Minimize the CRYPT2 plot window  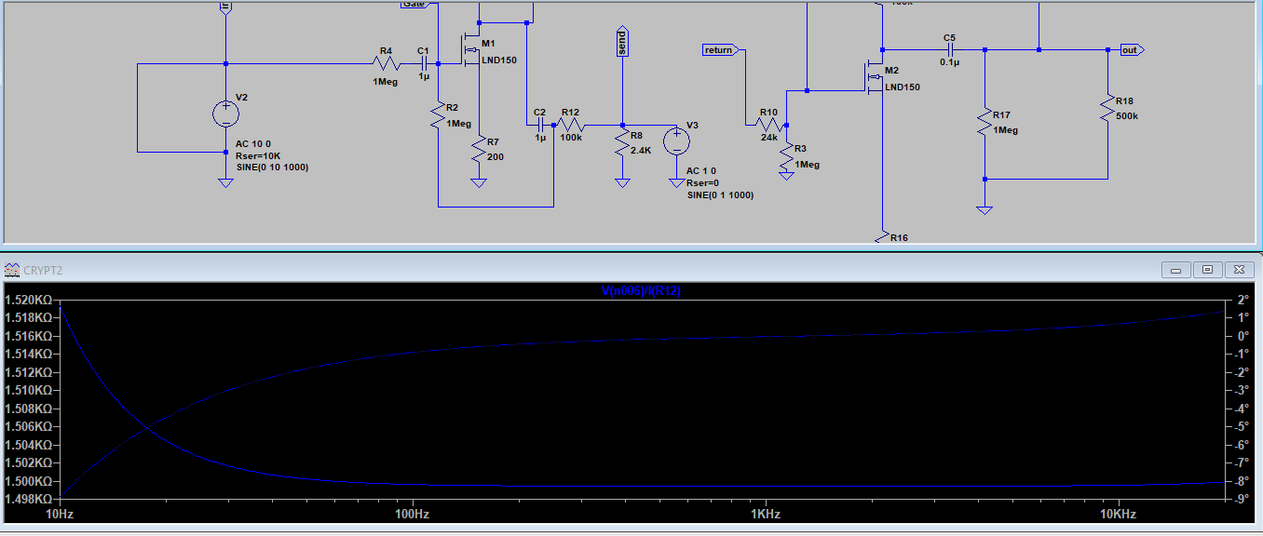[1176, 270]
